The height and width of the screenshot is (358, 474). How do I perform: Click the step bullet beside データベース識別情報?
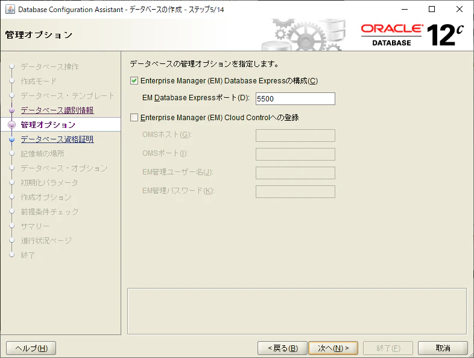coord(12,110)
